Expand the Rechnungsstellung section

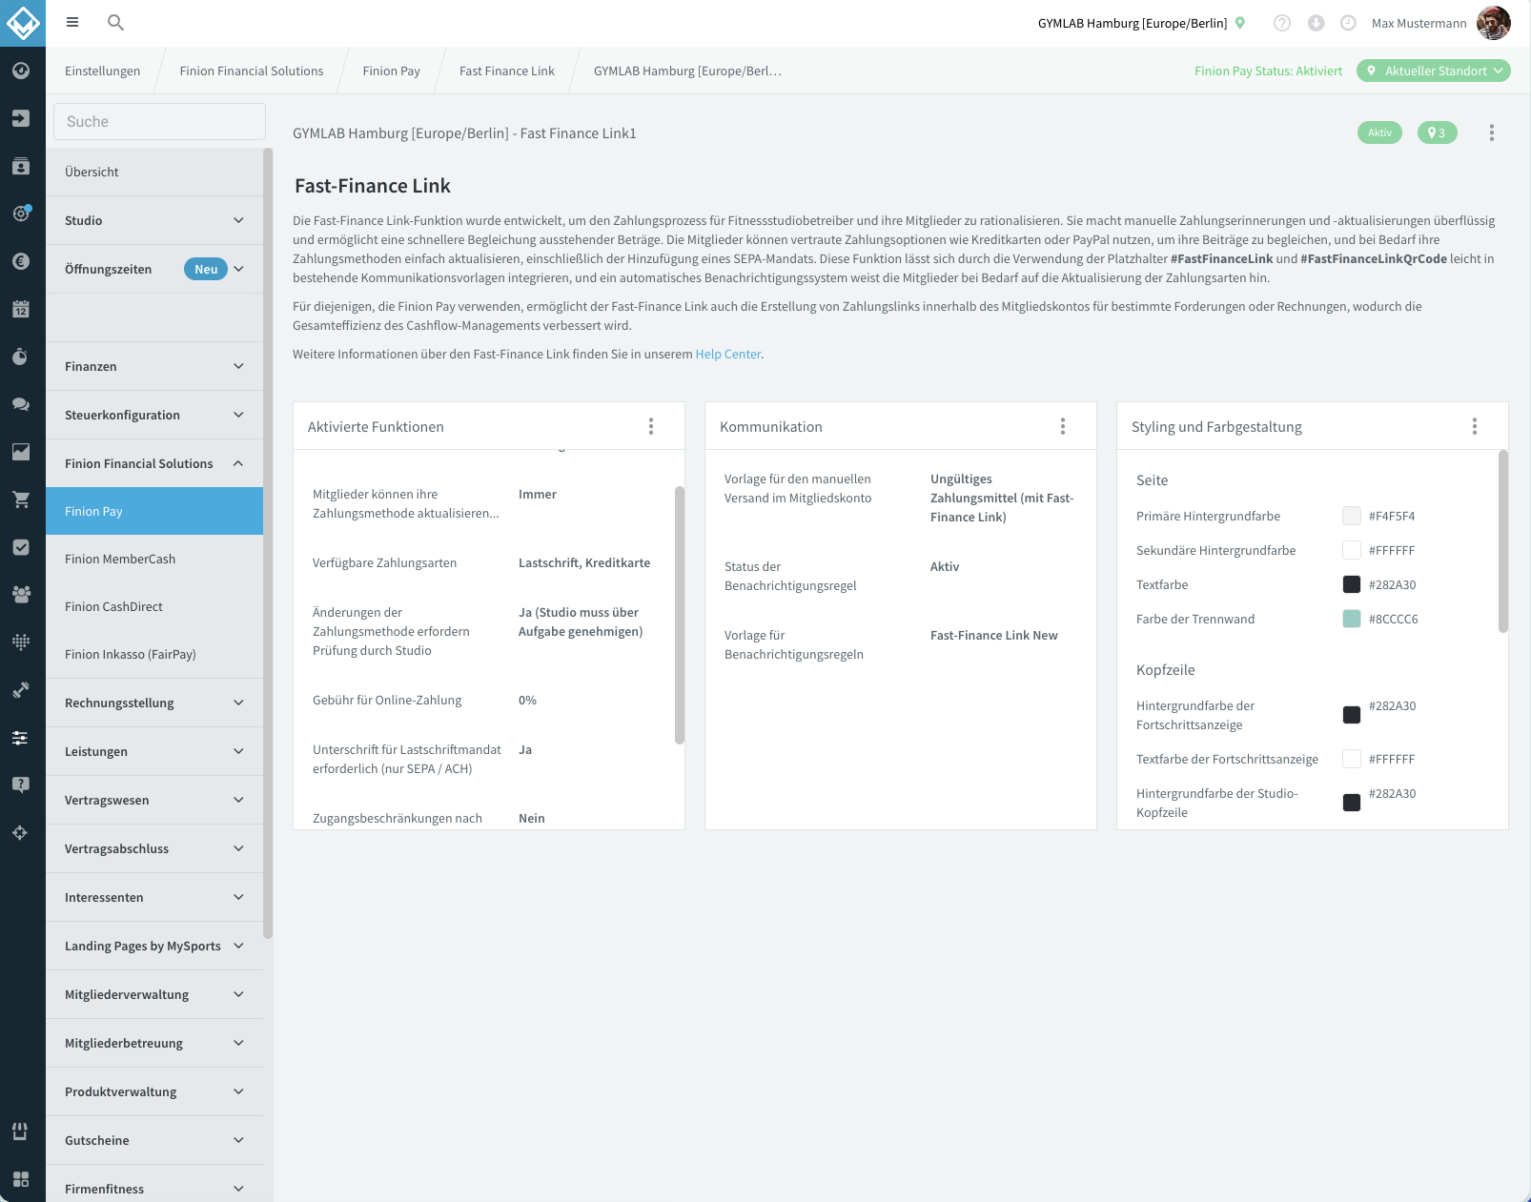coord(154,703)
